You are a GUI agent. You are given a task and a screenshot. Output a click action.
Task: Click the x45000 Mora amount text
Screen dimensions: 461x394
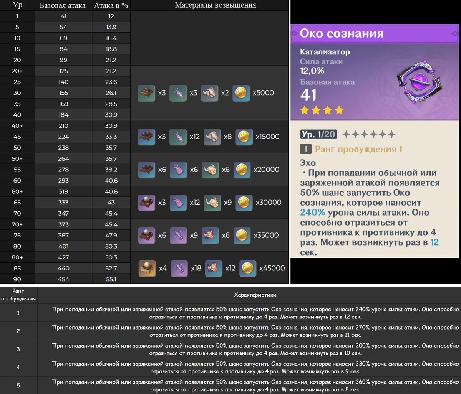coord(272,269)
